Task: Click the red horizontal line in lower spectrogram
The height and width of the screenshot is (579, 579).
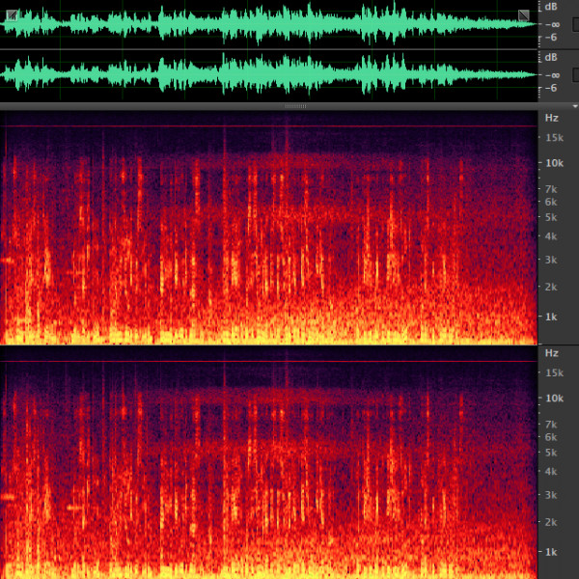Action: (x=270, y=362)
